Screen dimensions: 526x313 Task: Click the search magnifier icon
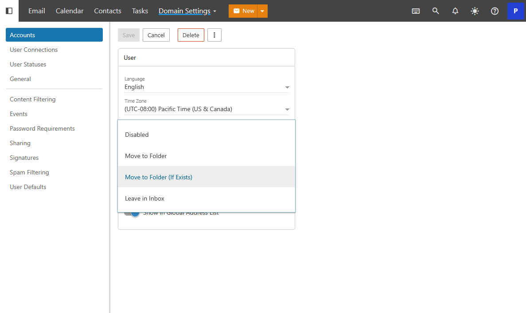[x=436, y=11]
